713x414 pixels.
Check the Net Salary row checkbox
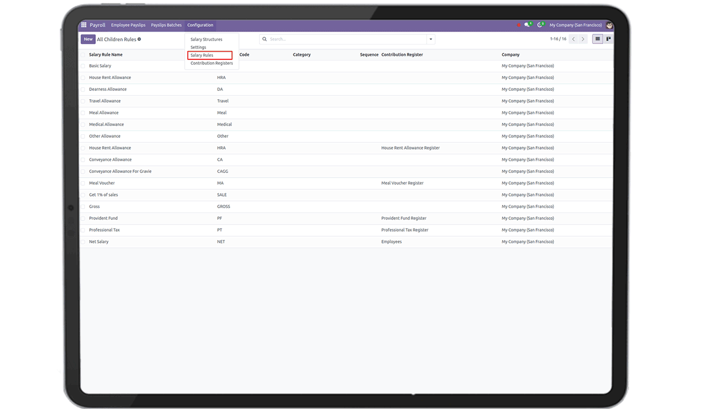83,242
